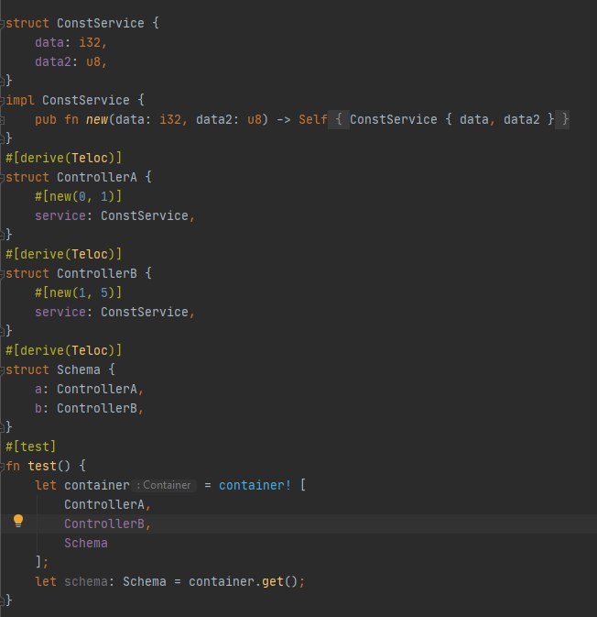This screenshot has height=617, width=597.
Task: Collapse struct ControllerA with its fold marker
Action: [2, 178]
